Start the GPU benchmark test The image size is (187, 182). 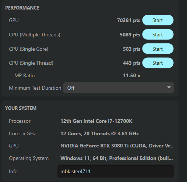pyautogui.click(x=158, y=20)
